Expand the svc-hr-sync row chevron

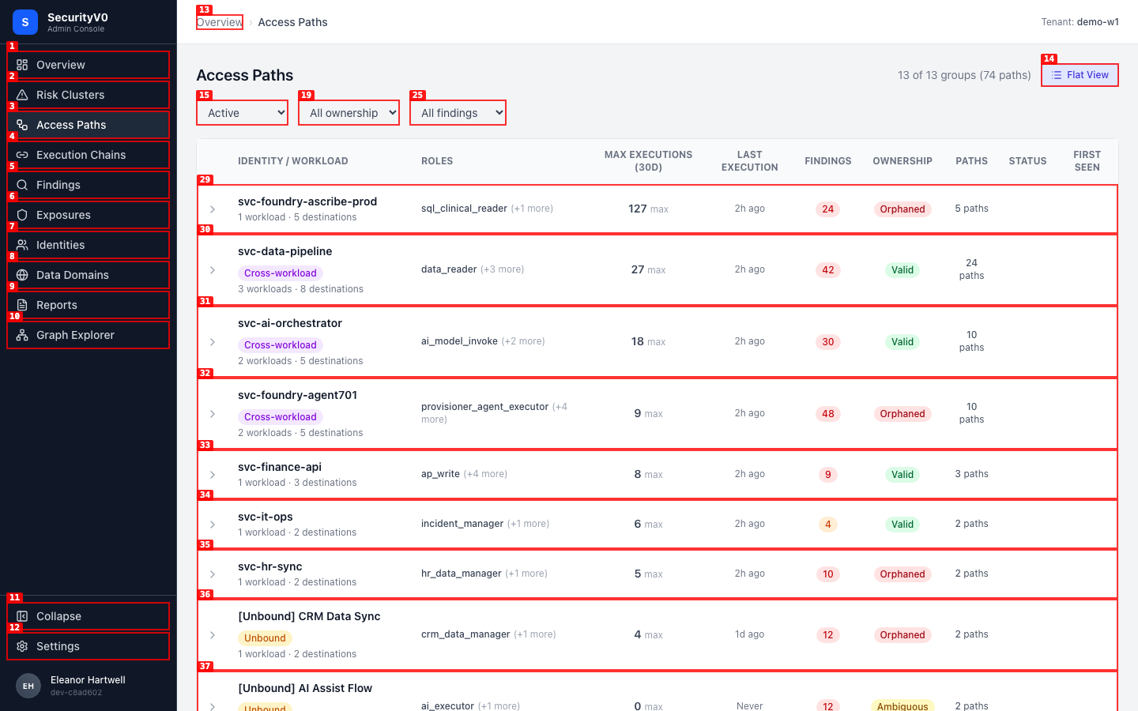[x=213, y=574]
